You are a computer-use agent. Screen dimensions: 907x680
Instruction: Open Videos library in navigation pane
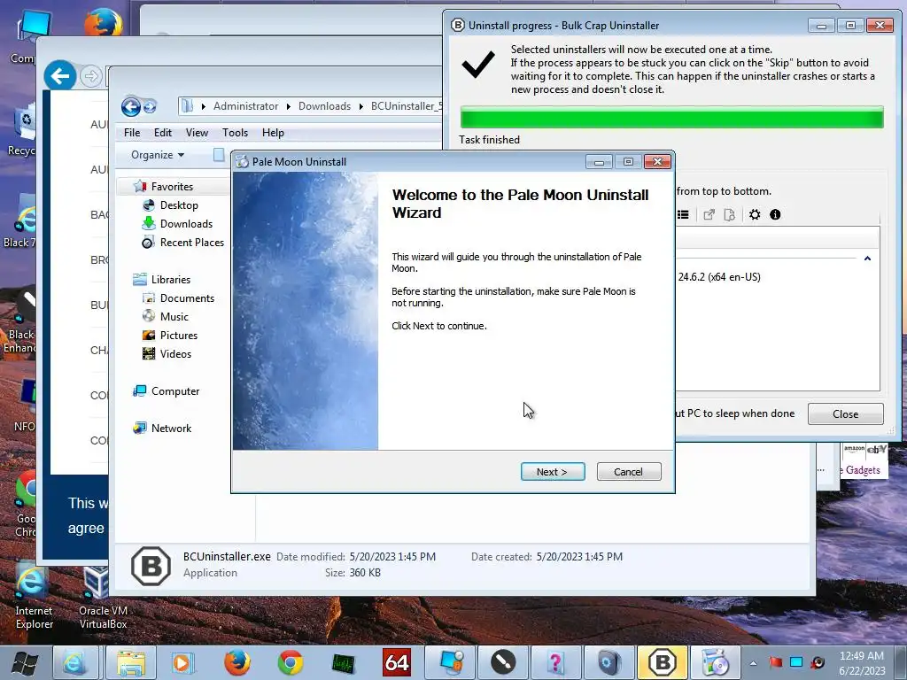click(175, 354)
